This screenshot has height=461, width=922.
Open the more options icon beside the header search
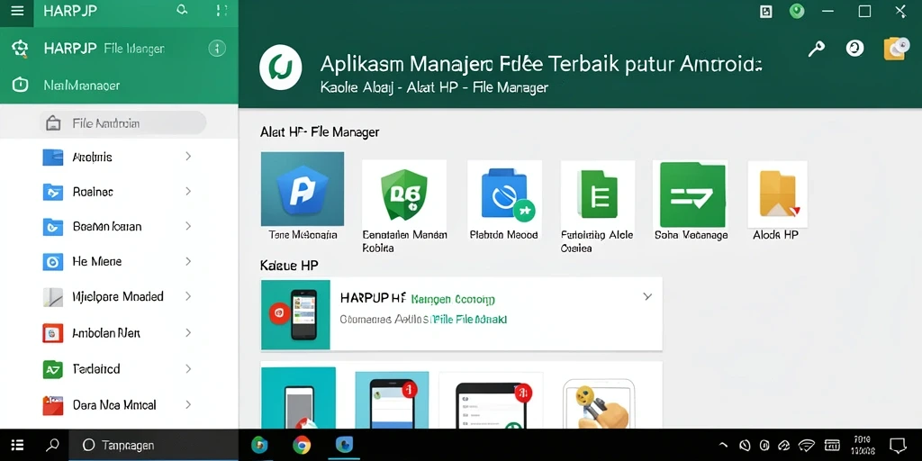tap(221, 11)
